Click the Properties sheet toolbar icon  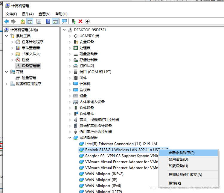click(x=39, y=22)
